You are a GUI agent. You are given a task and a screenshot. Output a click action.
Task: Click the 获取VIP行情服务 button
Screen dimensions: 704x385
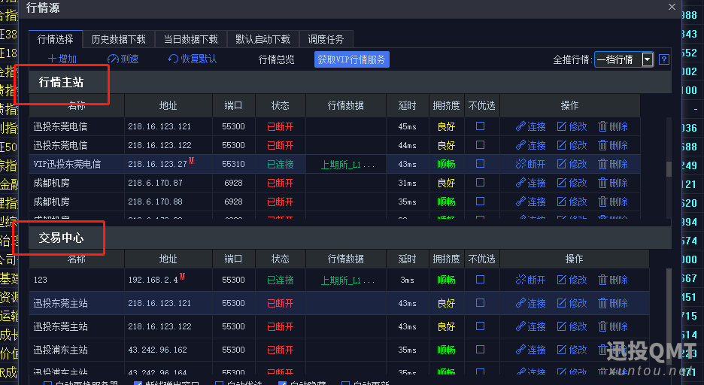pyautogui.click(x=351, y=59)
